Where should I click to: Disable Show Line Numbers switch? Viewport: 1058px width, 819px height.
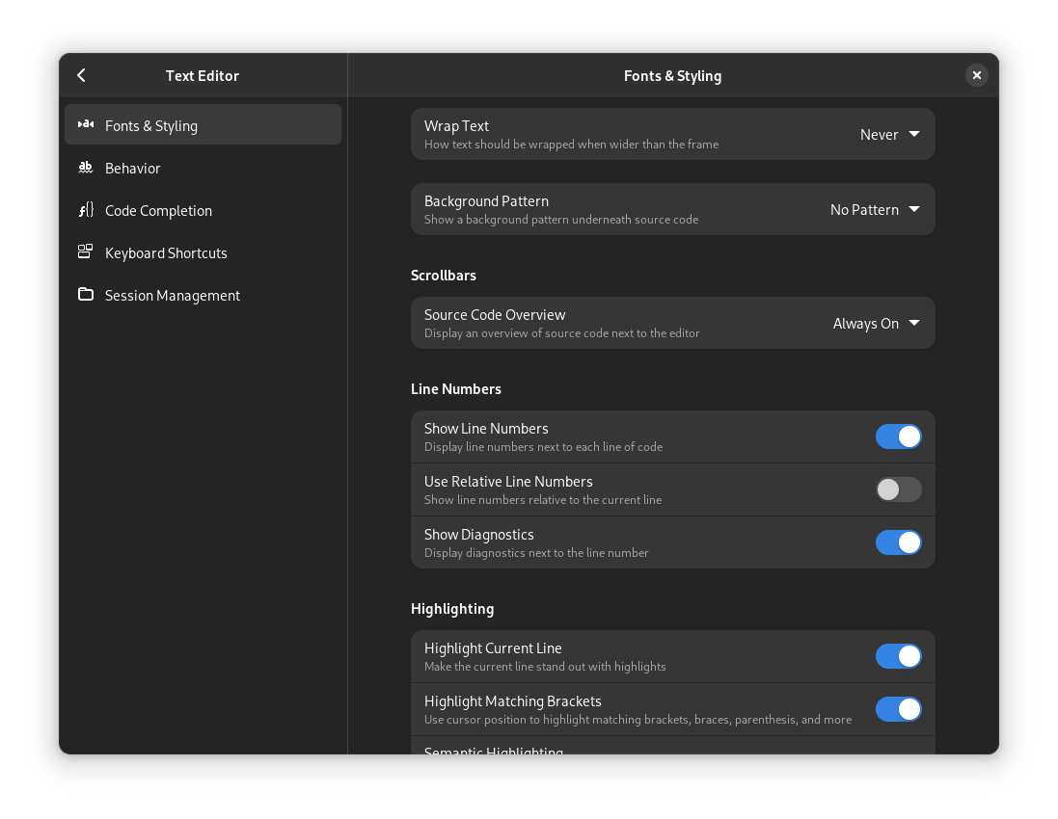tap(898, 436)
